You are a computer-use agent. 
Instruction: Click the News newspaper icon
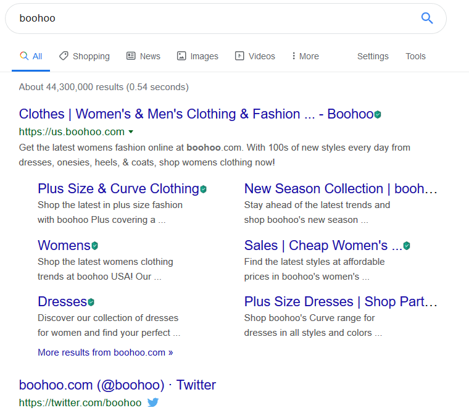click(x=131, y=56)
